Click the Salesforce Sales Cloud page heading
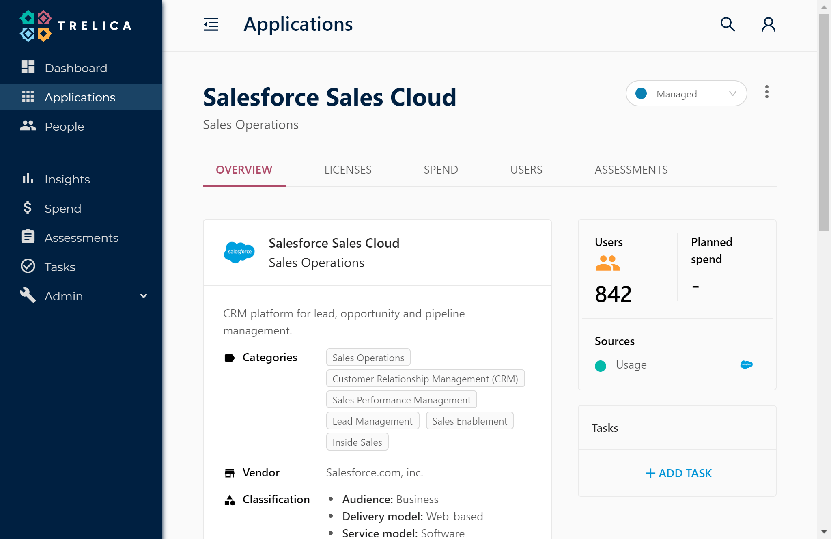Image resolution: width=831 pixels, height=539 pixels. [x=329, y=97]
